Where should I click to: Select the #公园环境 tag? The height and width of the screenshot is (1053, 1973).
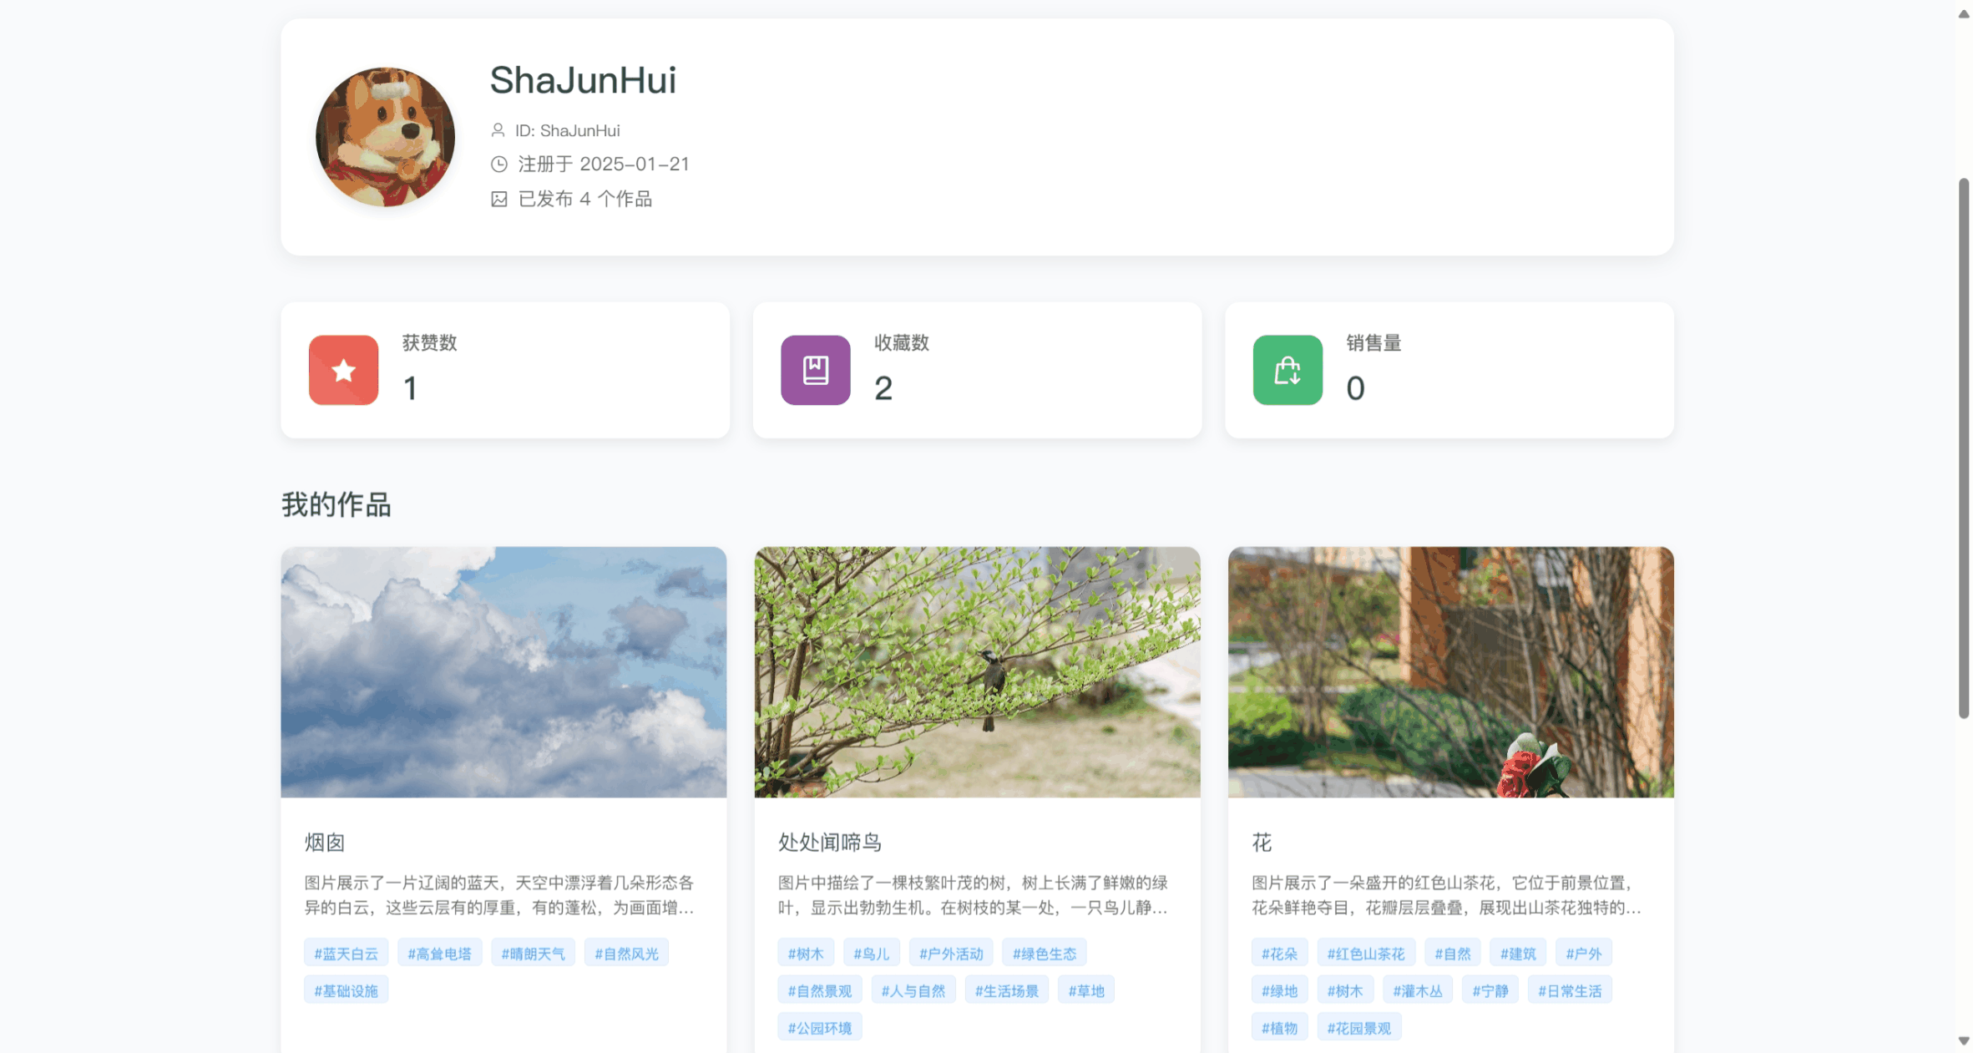click(819, 1028)
